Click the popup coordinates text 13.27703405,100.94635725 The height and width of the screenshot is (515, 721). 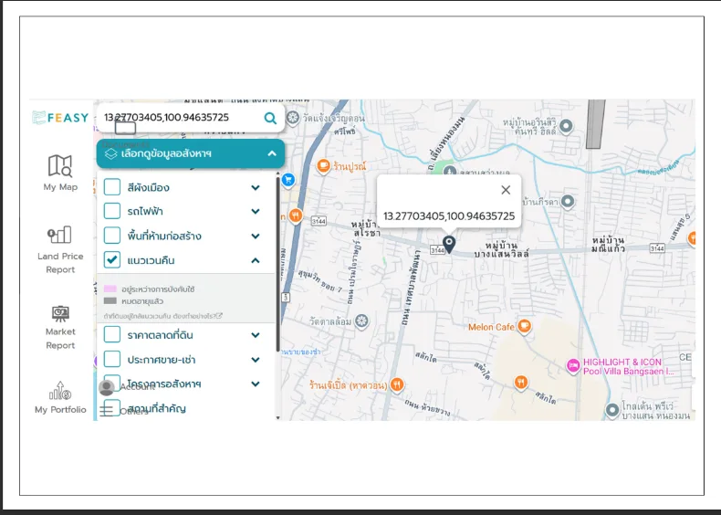coord(449,216)
